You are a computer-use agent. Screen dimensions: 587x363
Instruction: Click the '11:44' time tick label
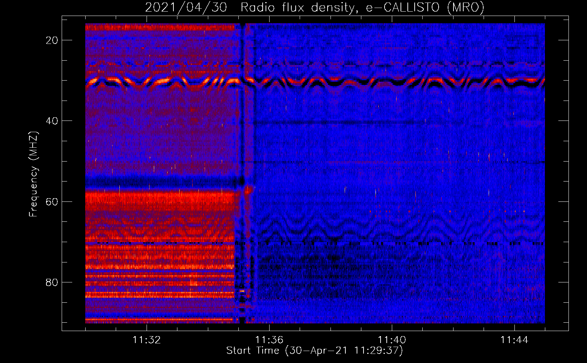click(x=514, y=340)
